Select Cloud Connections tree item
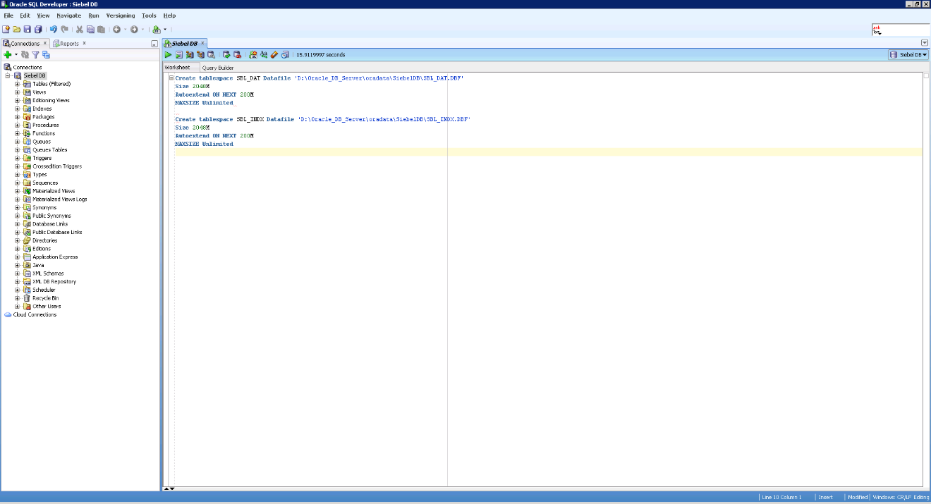The width and height of the screenshot is (931, 504). tap(35, 314)
